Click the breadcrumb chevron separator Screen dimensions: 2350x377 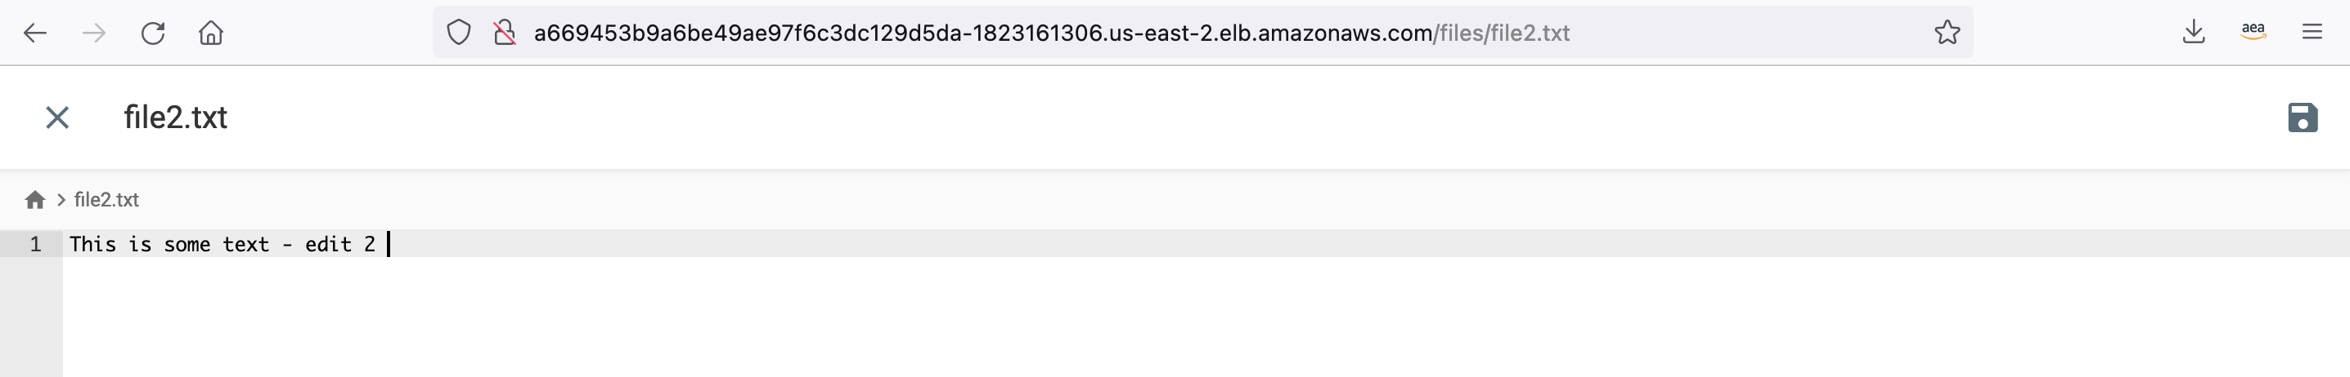[x=61, y=199]
